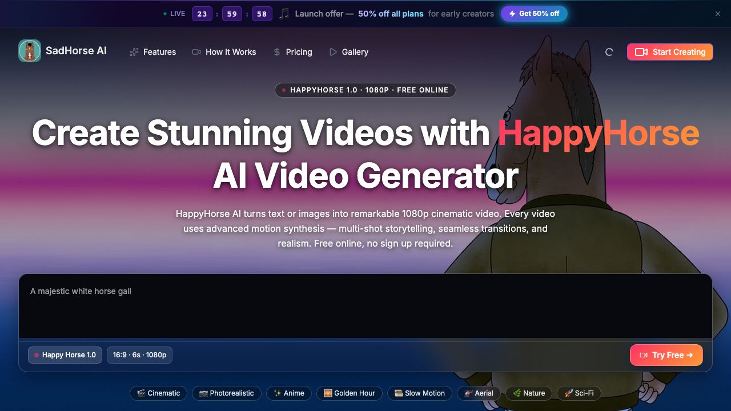The width and height of the screenshot is (731, 411).
Task: Click the music note icon in the banner
Action: tap(284, 14)
